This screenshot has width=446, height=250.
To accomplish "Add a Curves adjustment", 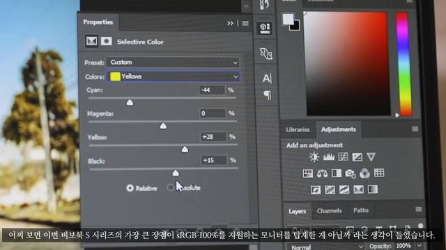I will pyautogui.click(x=343, y=157).
